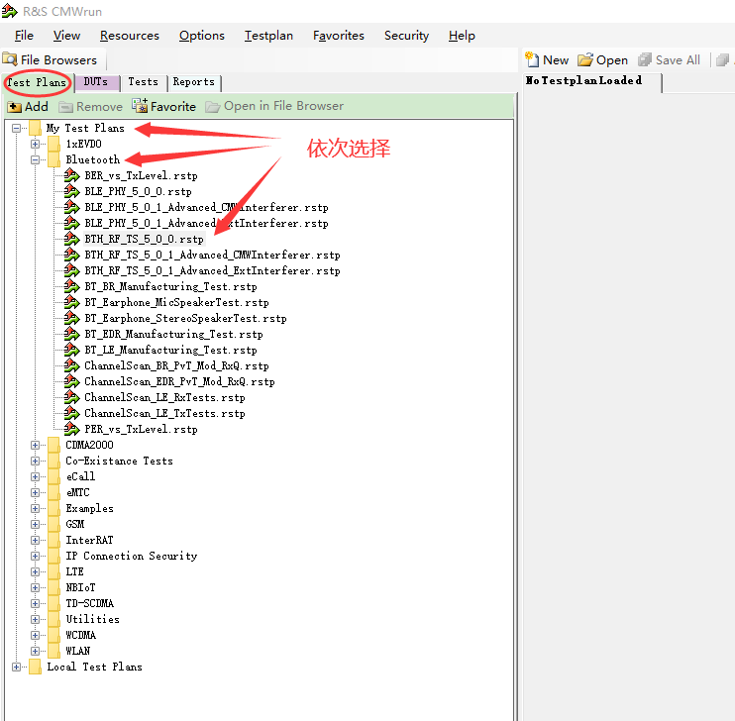
Task: Expand the WLAN folder node
Action: [x=35, y=651]
